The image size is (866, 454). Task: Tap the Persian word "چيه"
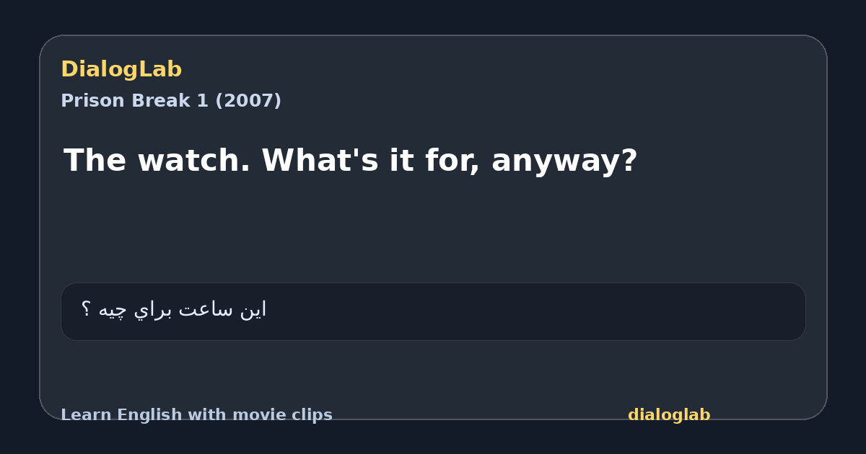(x=113, y=310)
